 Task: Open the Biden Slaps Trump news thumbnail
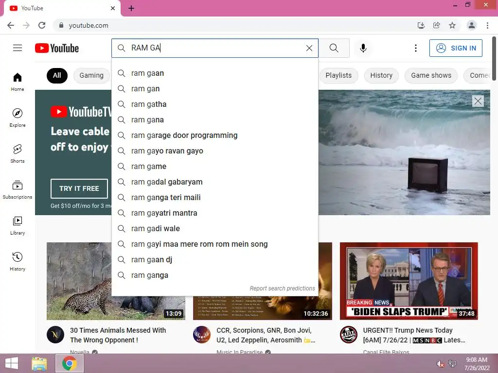409,281
